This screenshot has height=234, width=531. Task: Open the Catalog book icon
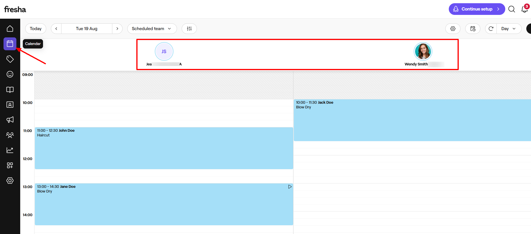click(x=10, y=89)
